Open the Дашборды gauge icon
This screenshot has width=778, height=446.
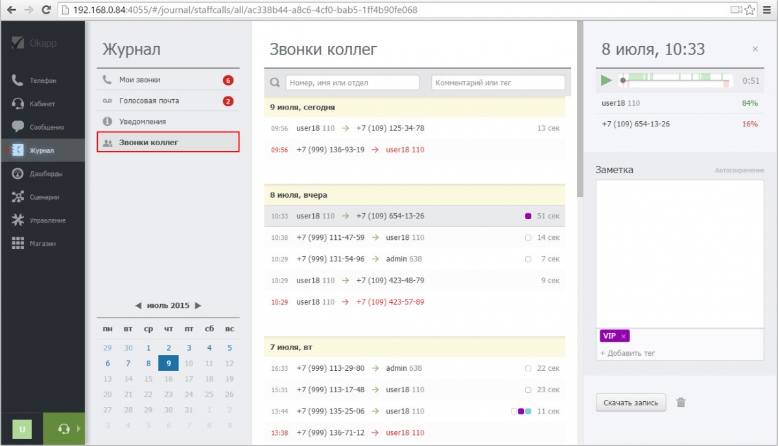pos(18,174)
